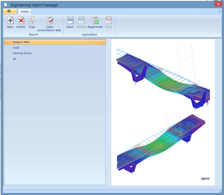
Task: Open the gear application menu dropdown
Action: tap(10, 11)
